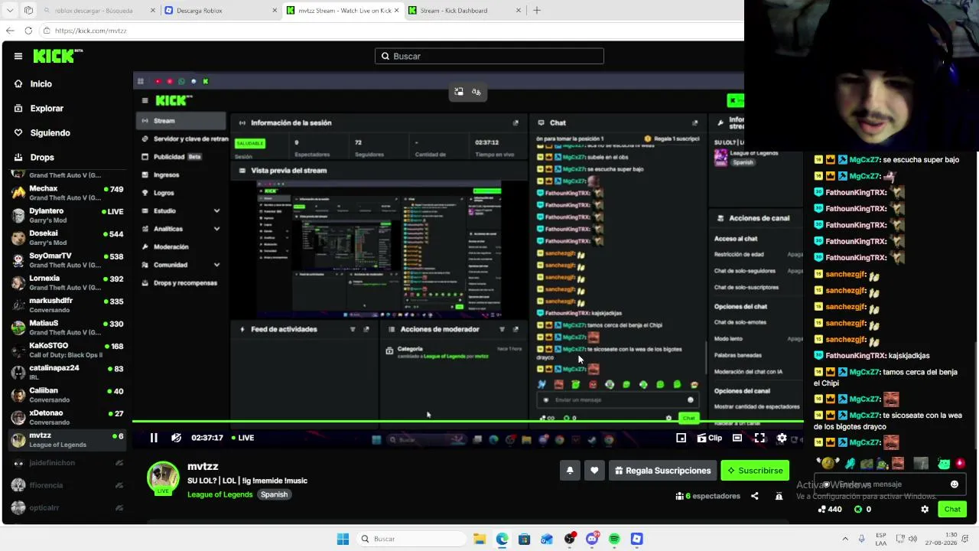Click the red drop chat emote

[x=961, y=464]
